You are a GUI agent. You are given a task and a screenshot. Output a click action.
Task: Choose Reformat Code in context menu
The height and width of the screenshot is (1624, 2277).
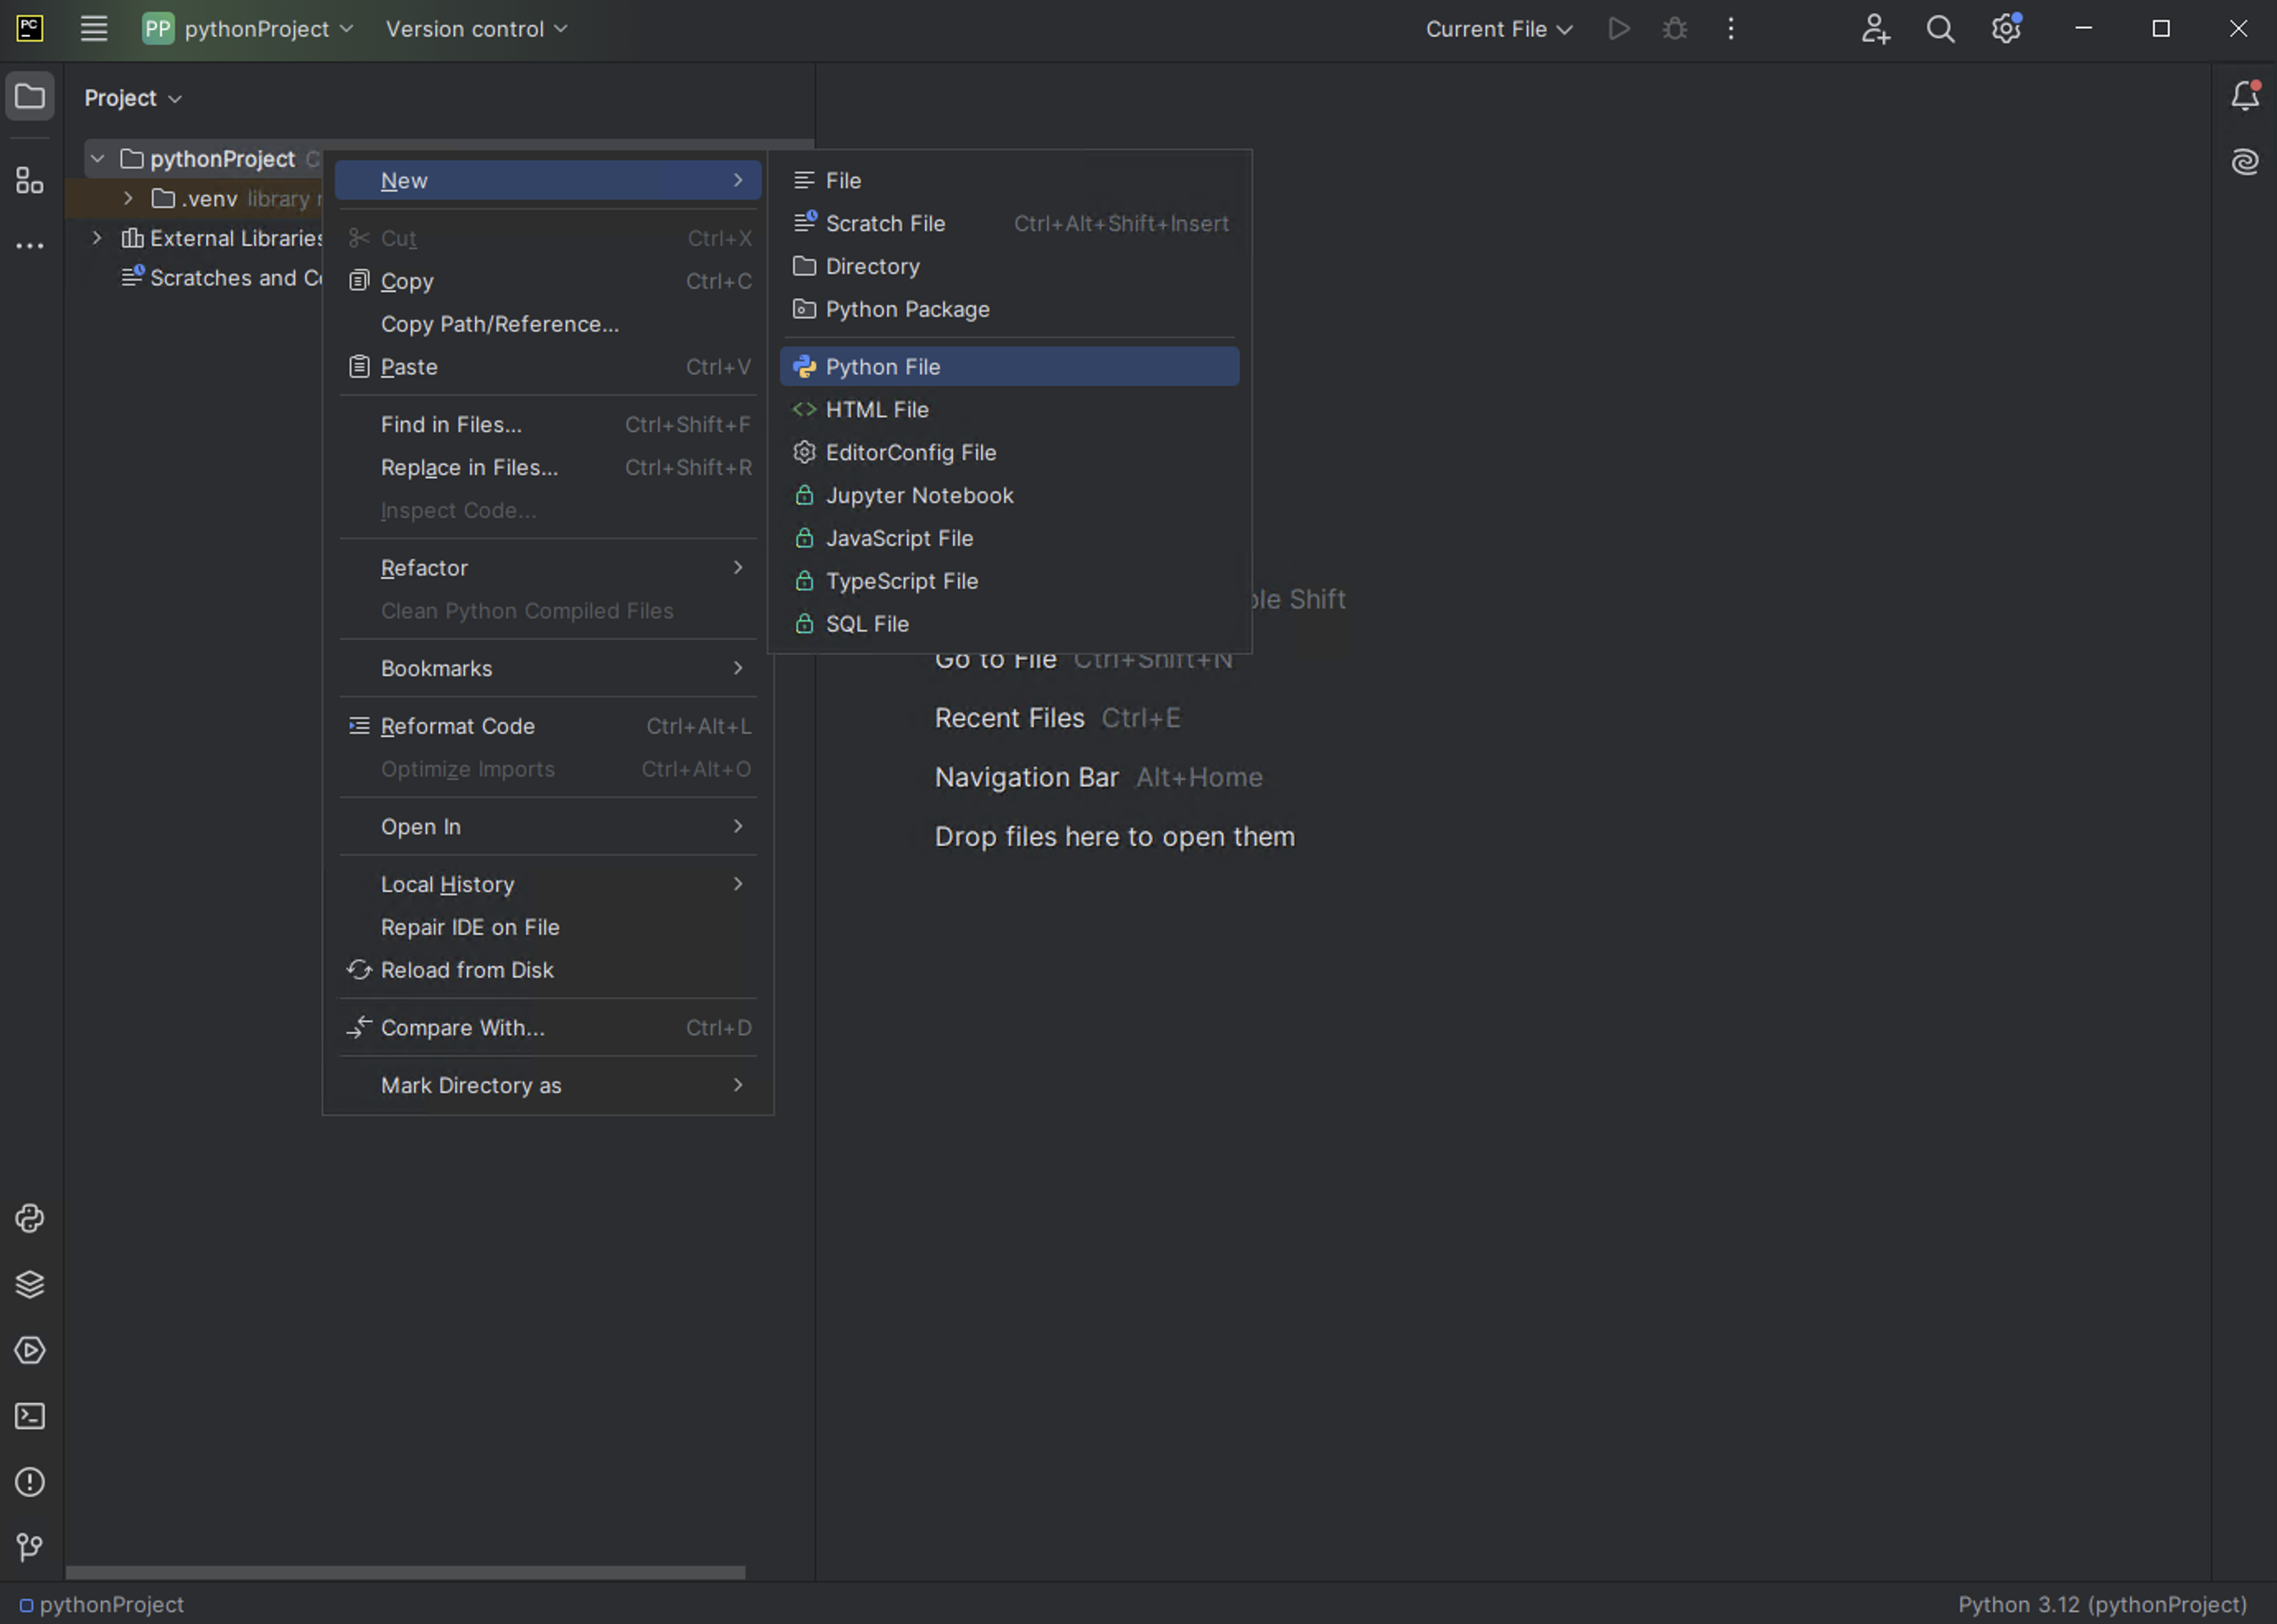(457, 726)
